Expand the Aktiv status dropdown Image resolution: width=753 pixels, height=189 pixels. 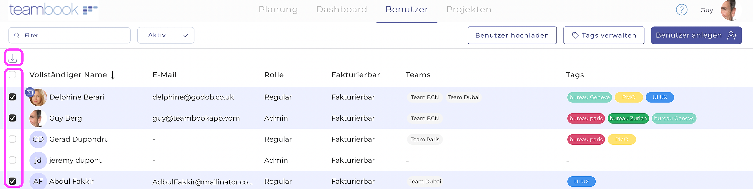[166, 36]
